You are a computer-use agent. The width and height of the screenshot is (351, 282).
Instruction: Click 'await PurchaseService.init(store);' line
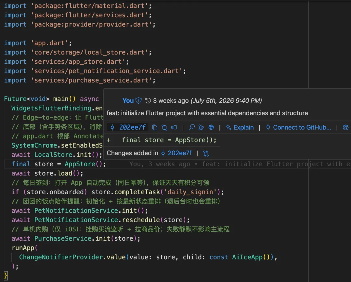(x=76, y=238)
